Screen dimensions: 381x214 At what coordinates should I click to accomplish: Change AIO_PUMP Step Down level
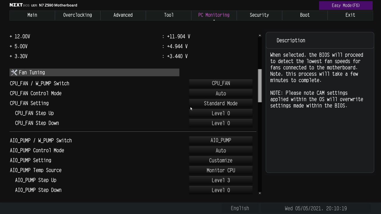[221, 190]
